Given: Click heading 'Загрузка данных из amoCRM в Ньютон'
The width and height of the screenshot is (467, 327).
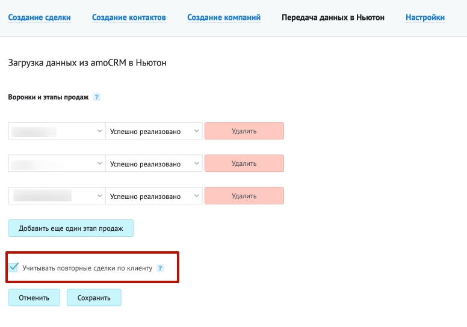Looking at the screenshot, I should tap(87, 63).
